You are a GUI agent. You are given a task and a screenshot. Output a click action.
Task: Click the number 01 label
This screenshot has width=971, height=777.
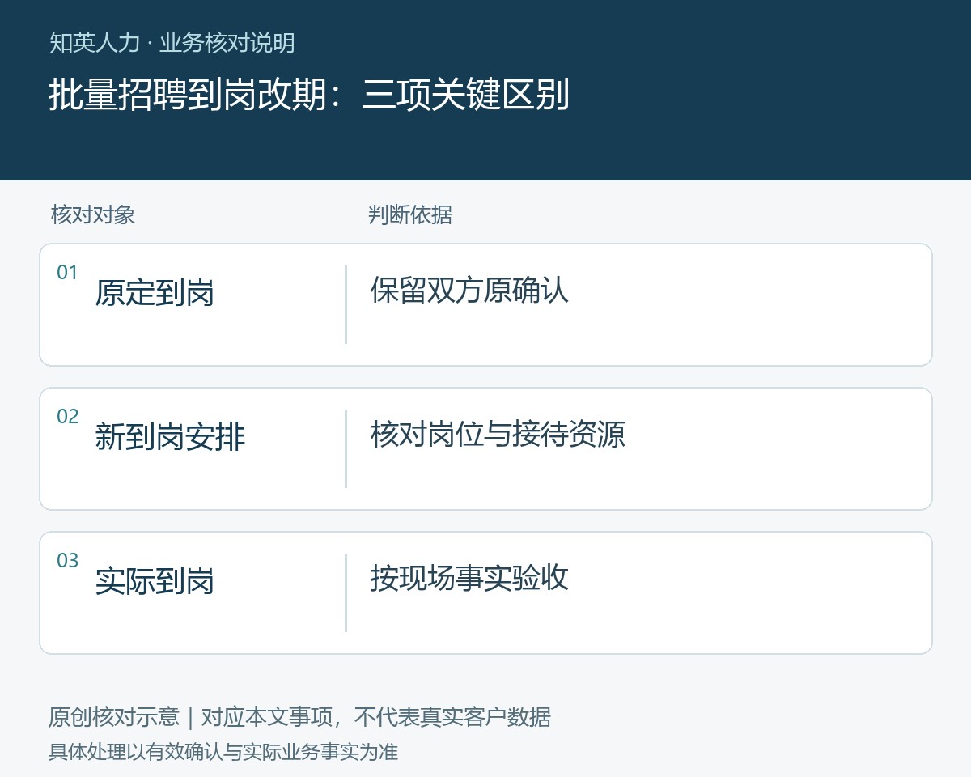(x=67, y=273)
